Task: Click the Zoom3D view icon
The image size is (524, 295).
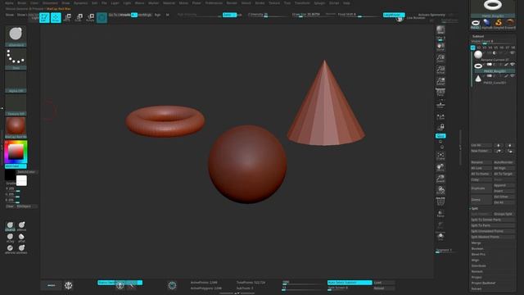Action: click(x=440, y=179)
